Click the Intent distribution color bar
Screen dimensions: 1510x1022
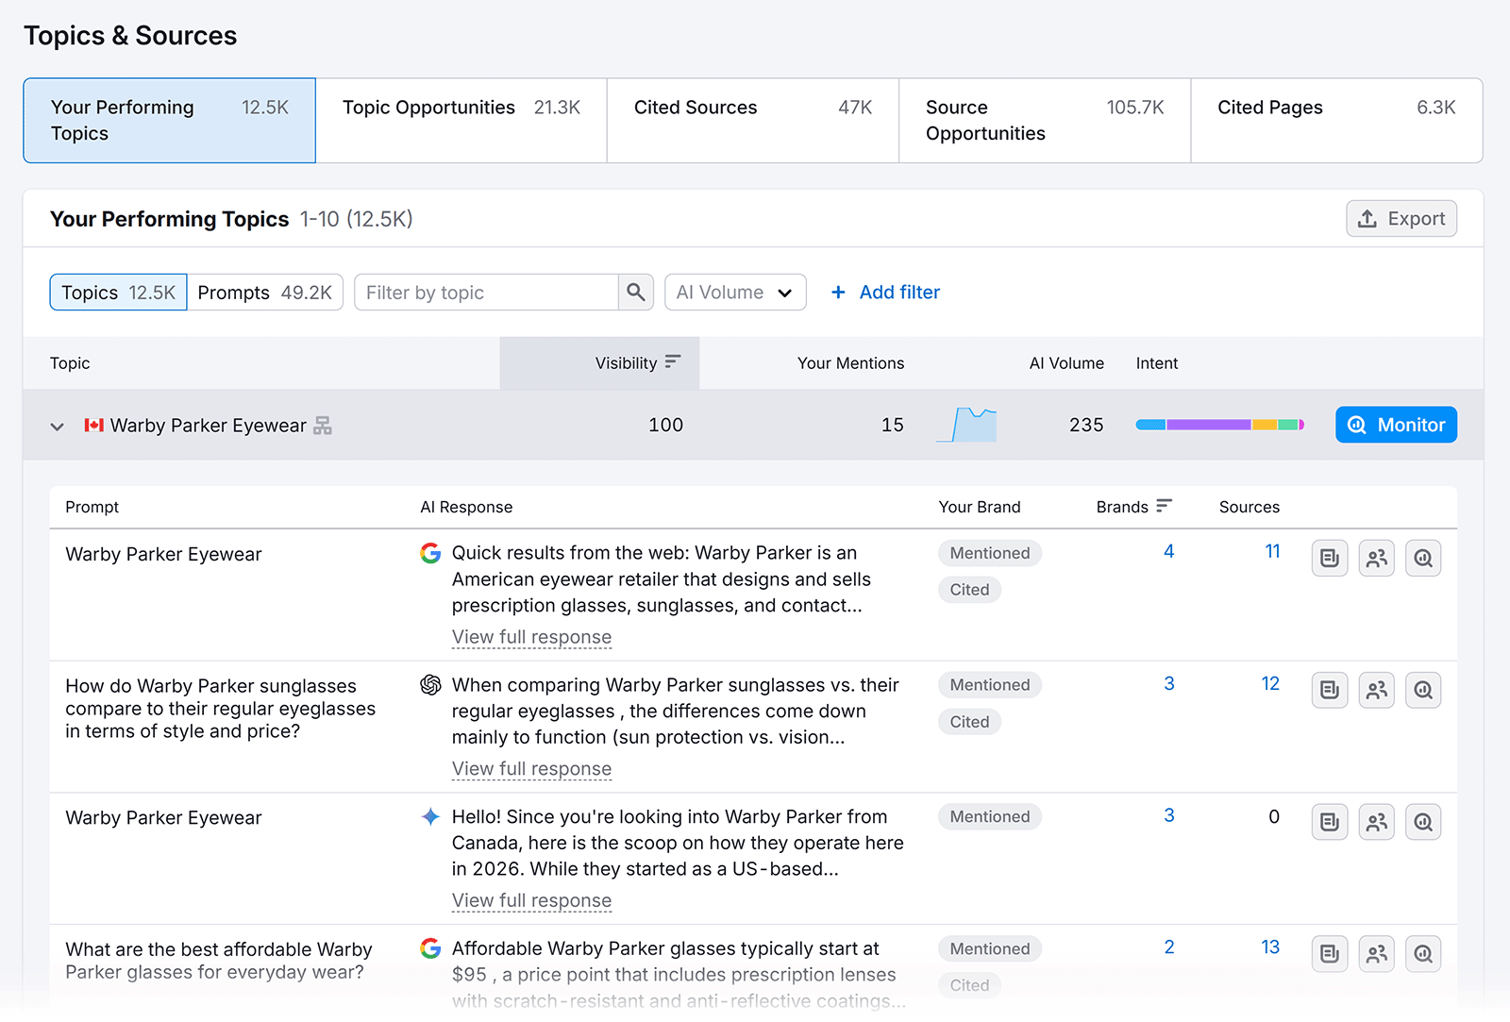pyautogui.click(x=1220, y=425)
